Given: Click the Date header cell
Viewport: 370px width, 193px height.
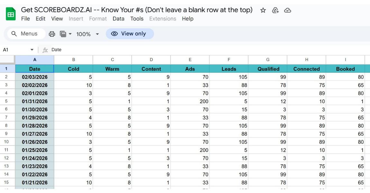Looking at the screenshot, I should [x=35, y=69].
